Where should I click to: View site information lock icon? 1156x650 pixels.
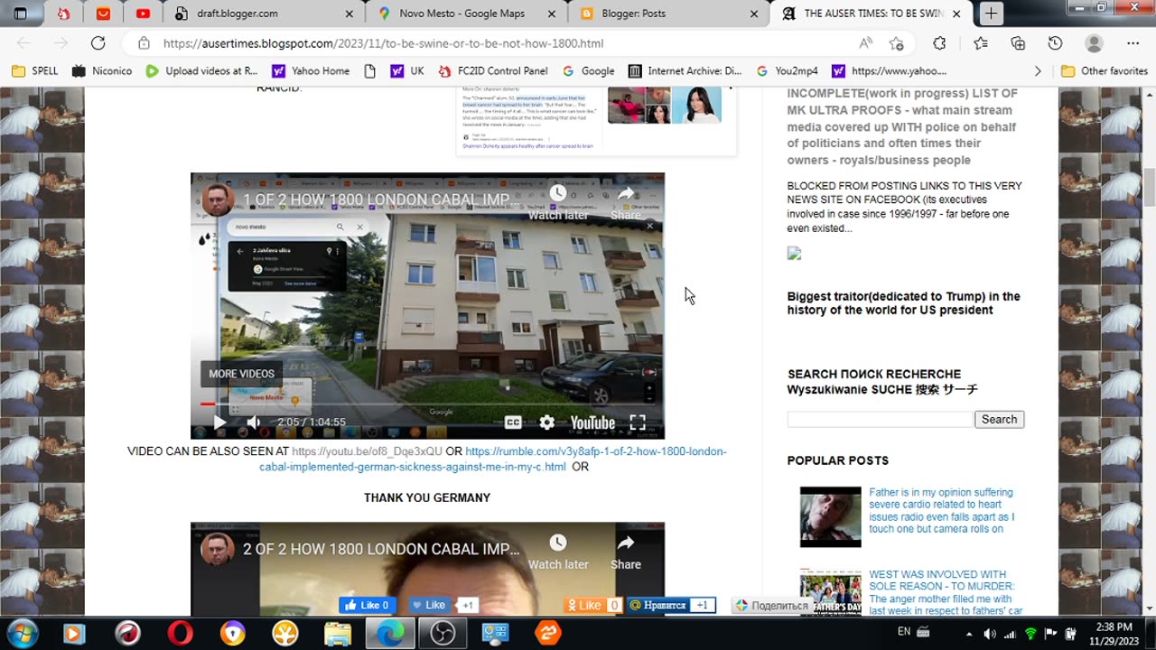[x=143, y=43]
